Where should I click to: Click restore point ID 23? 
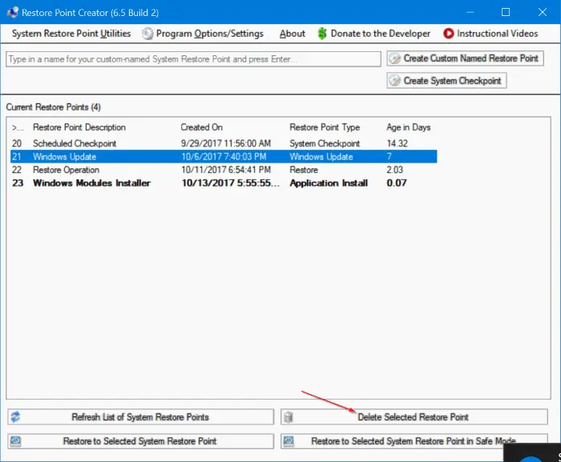18,183
